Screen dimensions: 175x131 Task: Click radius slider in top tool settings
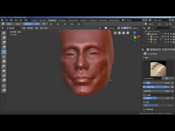click(14, 24)
